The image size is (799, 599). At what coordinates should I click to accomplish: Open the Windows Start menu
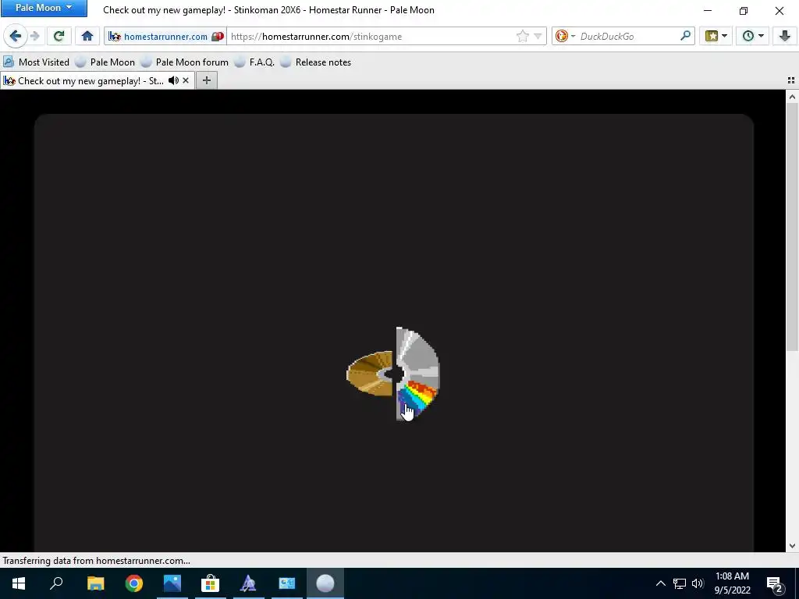point(19,583)
